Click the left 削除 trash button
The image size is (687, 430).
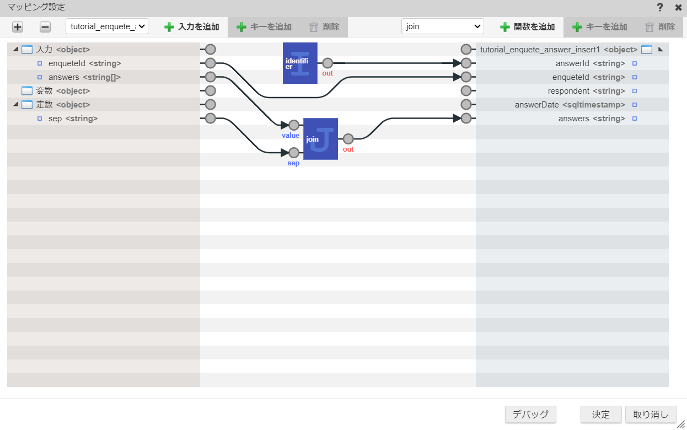point(324,26)
